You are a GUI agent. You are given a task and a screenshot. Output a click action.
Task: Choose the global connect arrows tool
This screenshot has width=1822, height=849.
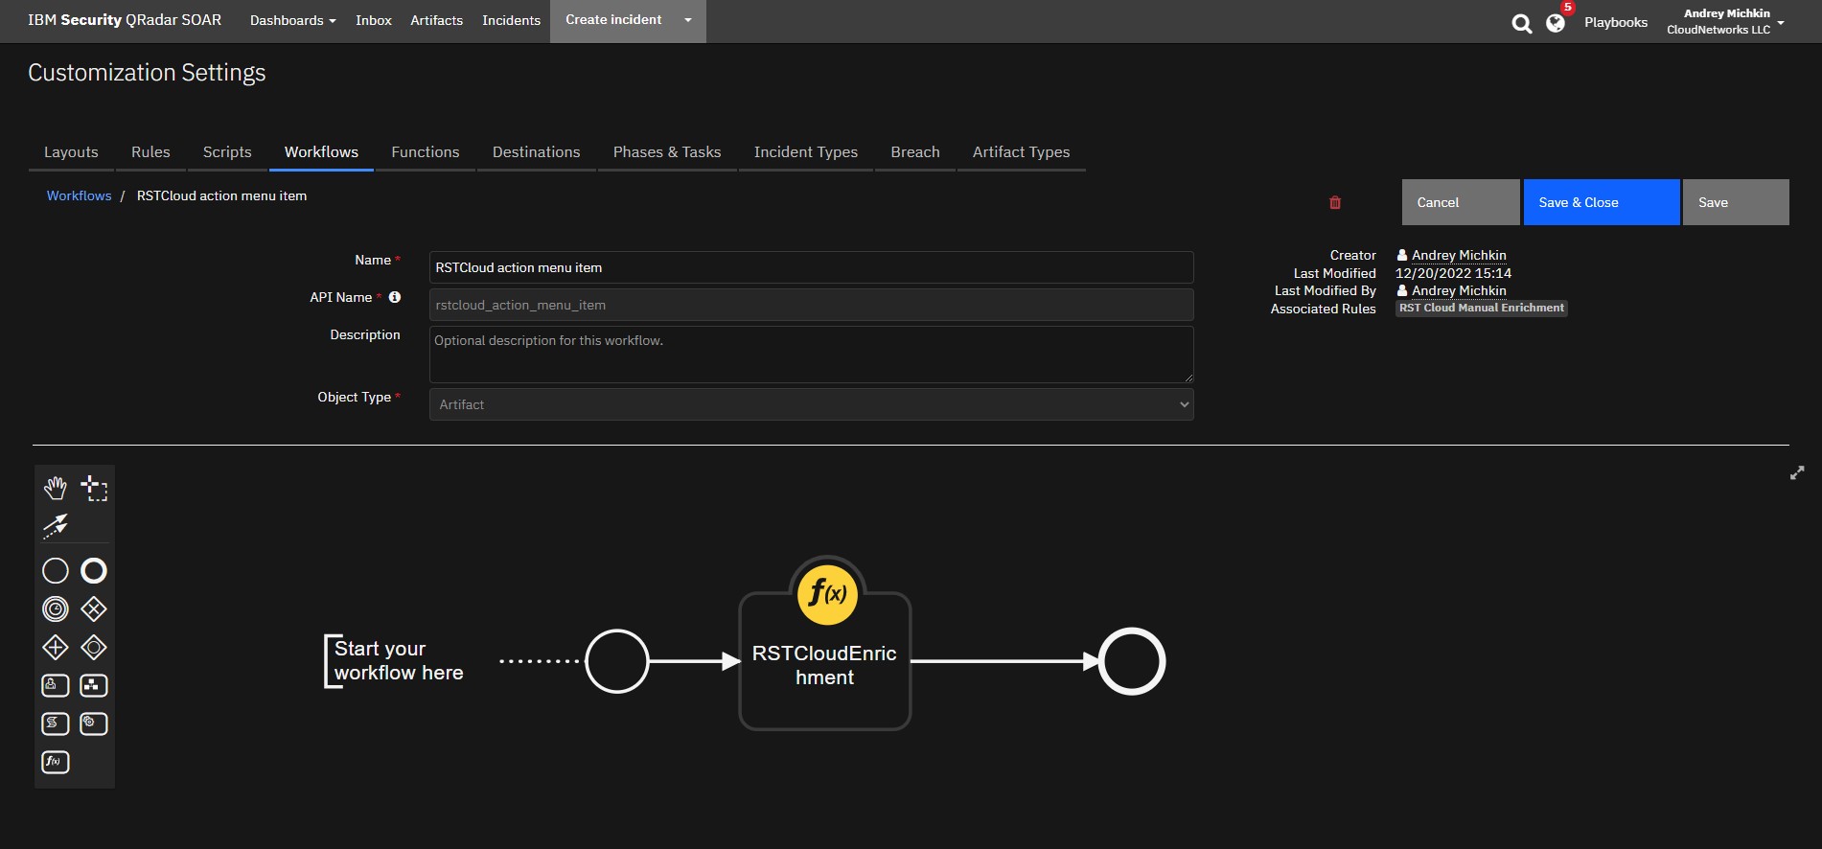click(x=56, y=526)
